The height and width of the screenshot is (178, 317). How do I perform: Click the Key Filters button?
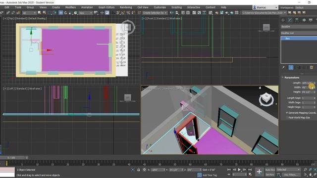click(291, 175)
